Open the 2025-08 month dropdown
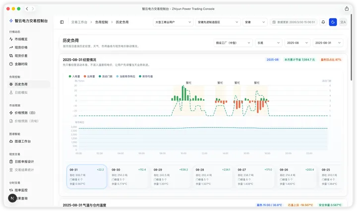Image resolution: width=357 pixels, height=211 pixels. pos(297,42)
